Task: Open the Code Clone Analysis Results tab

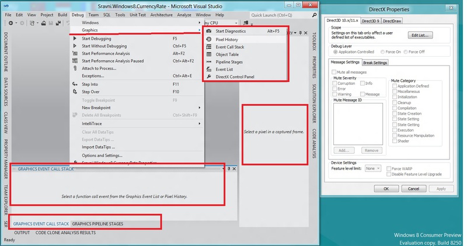Action: 65,233
